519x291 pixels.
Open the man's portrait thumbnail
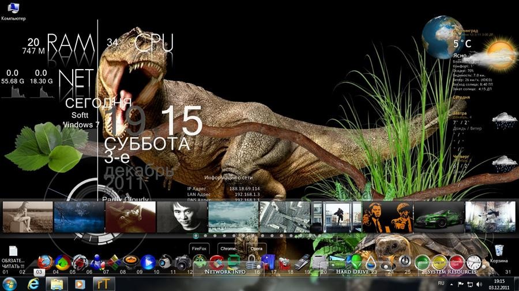[x=182, y=217]
